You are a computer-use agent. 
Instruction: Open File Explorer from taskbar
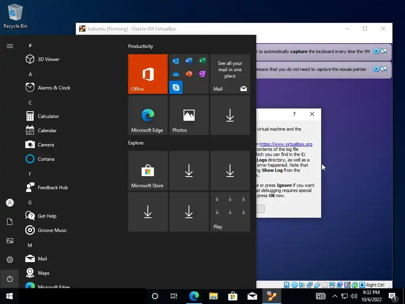point(213,296)
